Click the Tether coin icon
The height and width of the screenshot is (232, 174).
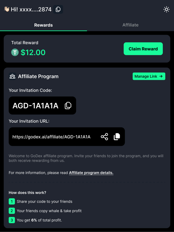(15, 52)
